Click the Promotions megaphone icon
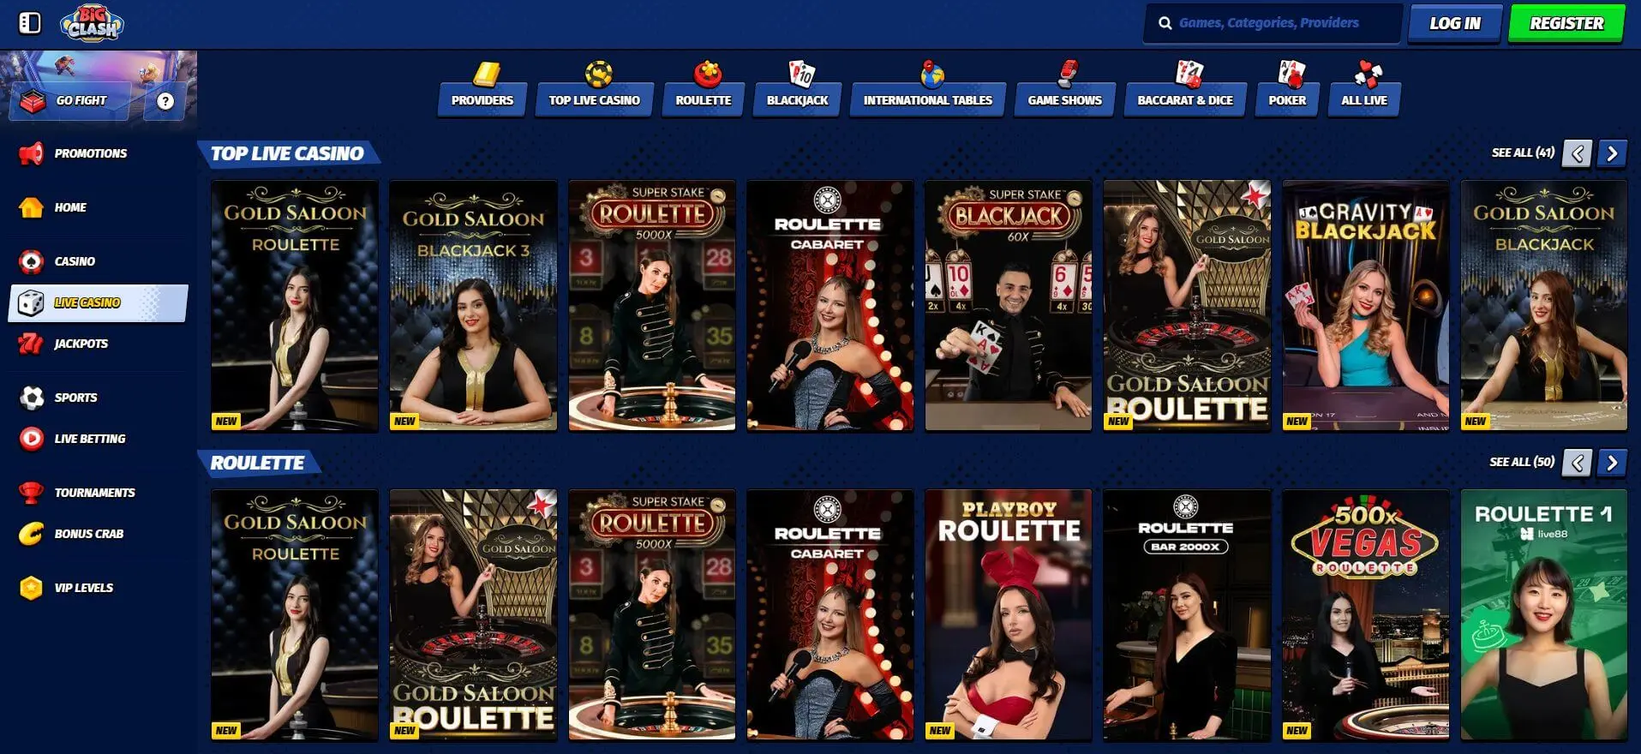Screen dimensions: 1641x754 click(31, 153)
